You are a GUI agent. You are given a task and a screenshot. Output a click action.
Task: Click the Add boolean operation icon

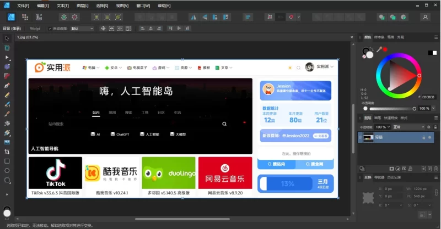(381, 17)
